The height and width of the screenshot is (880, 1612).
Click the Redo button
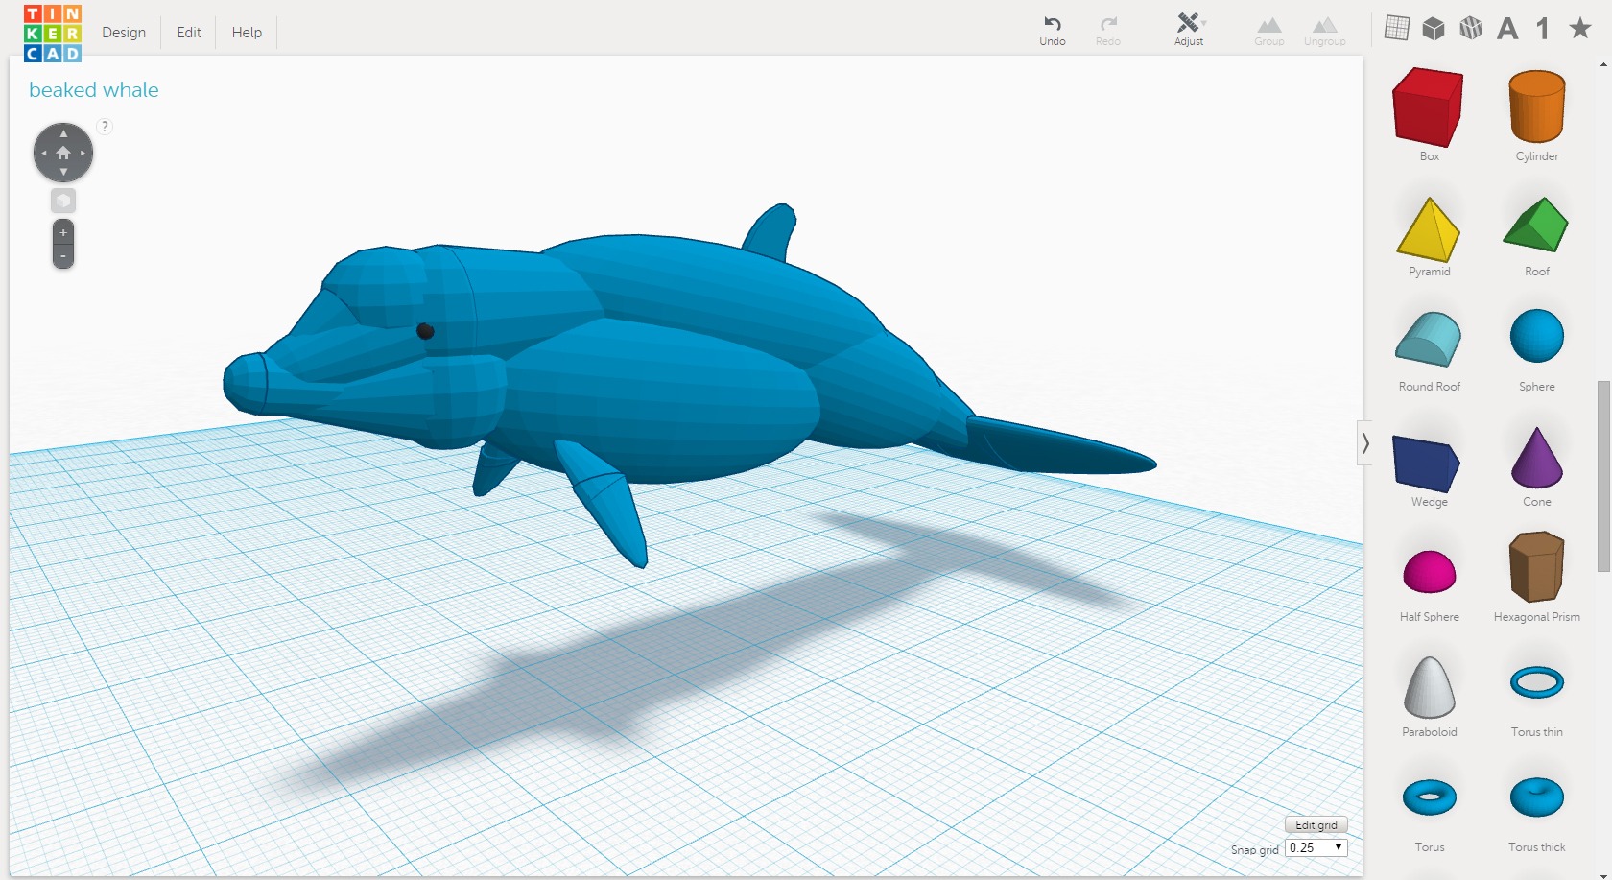point(1108,30)
